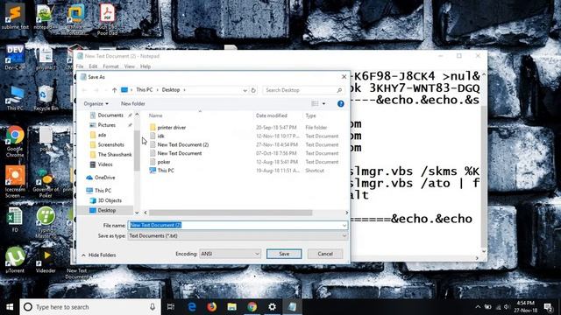The image size is (561, 315).
Task: Expand the Organize dropdown
Action: click(x=96, y=103)
